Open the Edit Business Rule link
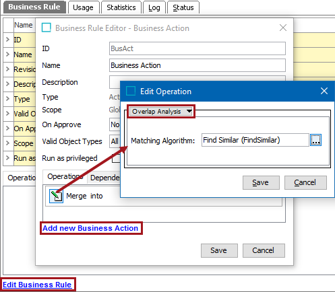The width and height of the screenshot is (335, 292). [x=37, y=285]
